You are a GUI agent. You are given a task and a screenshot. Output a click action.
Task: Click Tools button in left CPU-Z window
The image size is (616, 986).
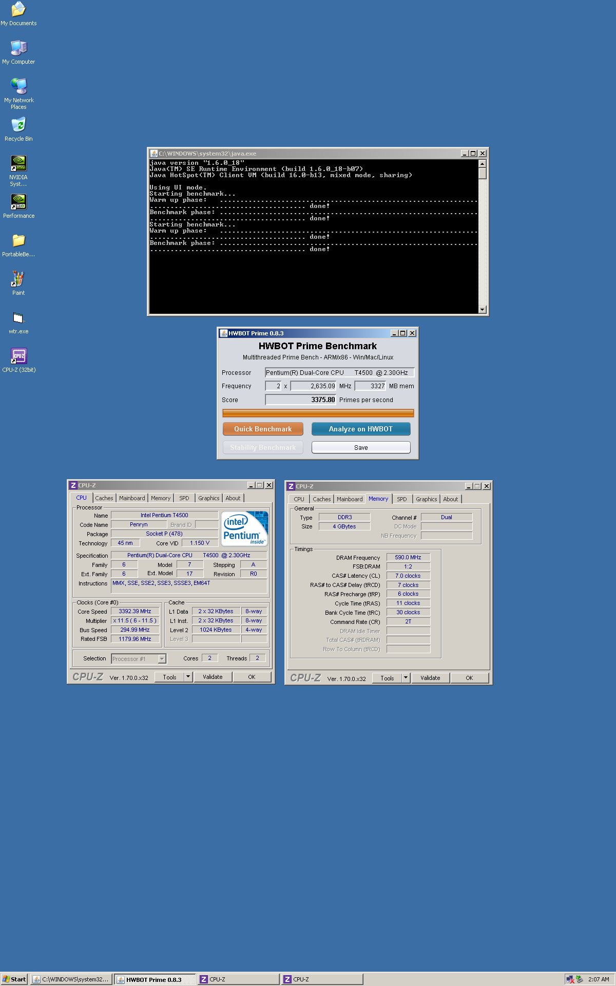tap(170, 677)
